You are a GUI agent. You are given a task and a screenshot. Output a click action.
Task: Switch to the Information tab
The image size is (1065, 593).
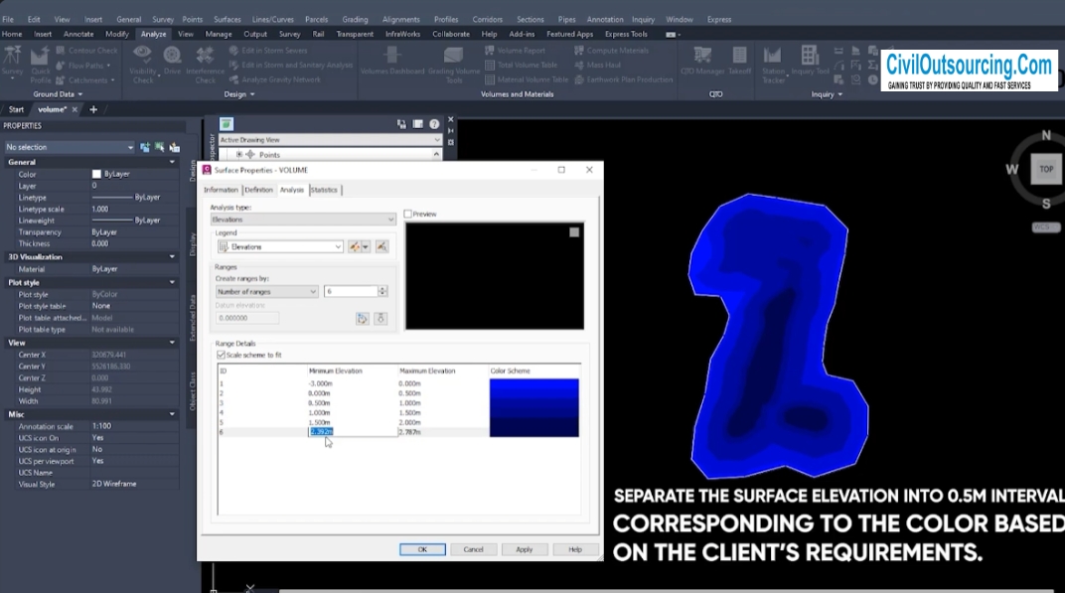[x=221, y=190]
